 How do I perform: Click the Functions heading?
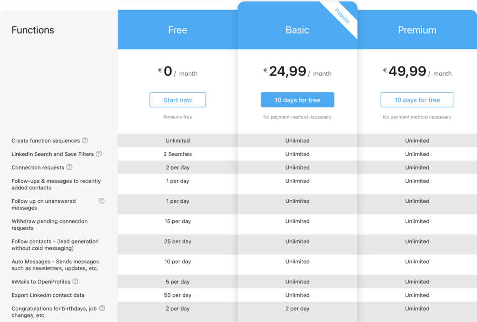(x=33, y=30)
